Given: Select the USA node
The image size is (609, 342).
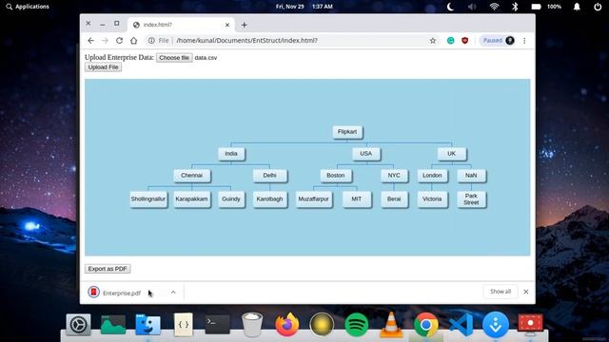Looking at the screenshot, I should (x=365, y=154).
